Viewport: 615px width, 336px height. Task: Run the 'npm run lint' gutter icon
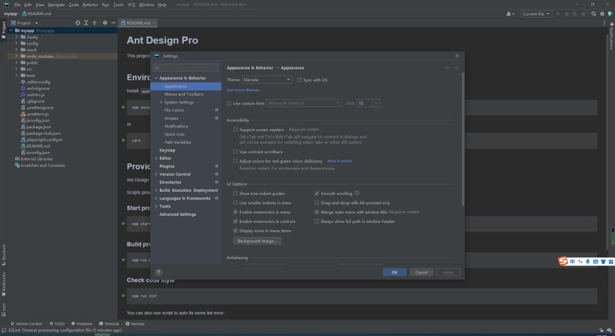123,296
